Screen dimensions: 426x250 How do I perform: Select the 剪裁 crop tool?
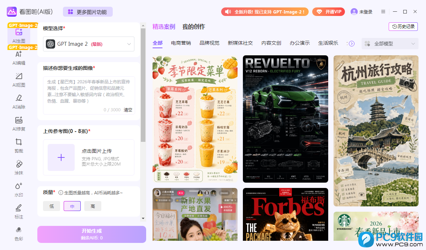coord(19,145)
